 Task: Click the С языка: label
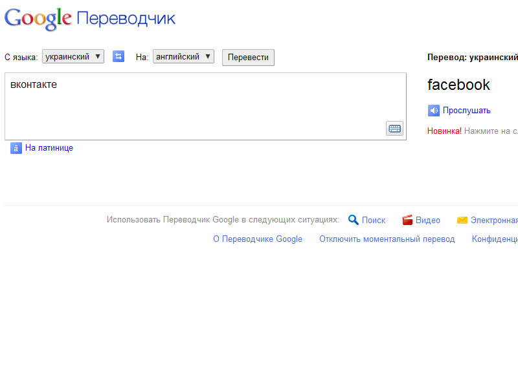[x=21, y=57]
